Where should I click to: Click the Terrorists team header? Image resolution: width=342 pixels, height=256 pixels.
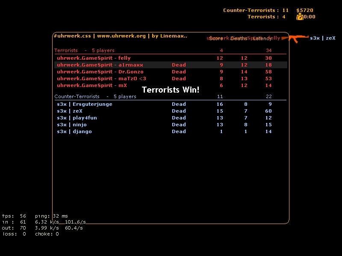coord(66,50)
